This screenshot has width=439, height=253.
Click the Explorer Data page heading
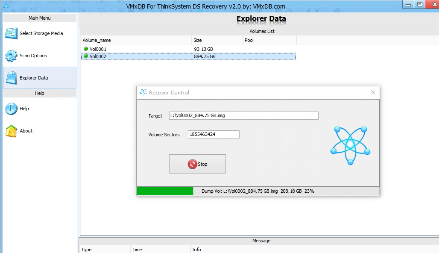261,19
